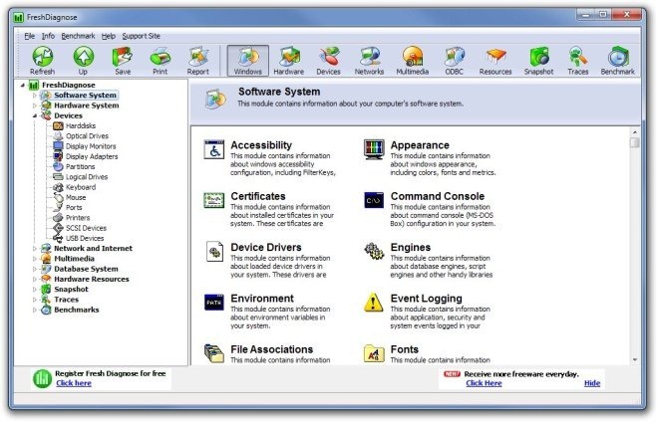Screen dimensions: 658x422
Task: Select USB Devices in the tree
Action: tap(85, 239)
